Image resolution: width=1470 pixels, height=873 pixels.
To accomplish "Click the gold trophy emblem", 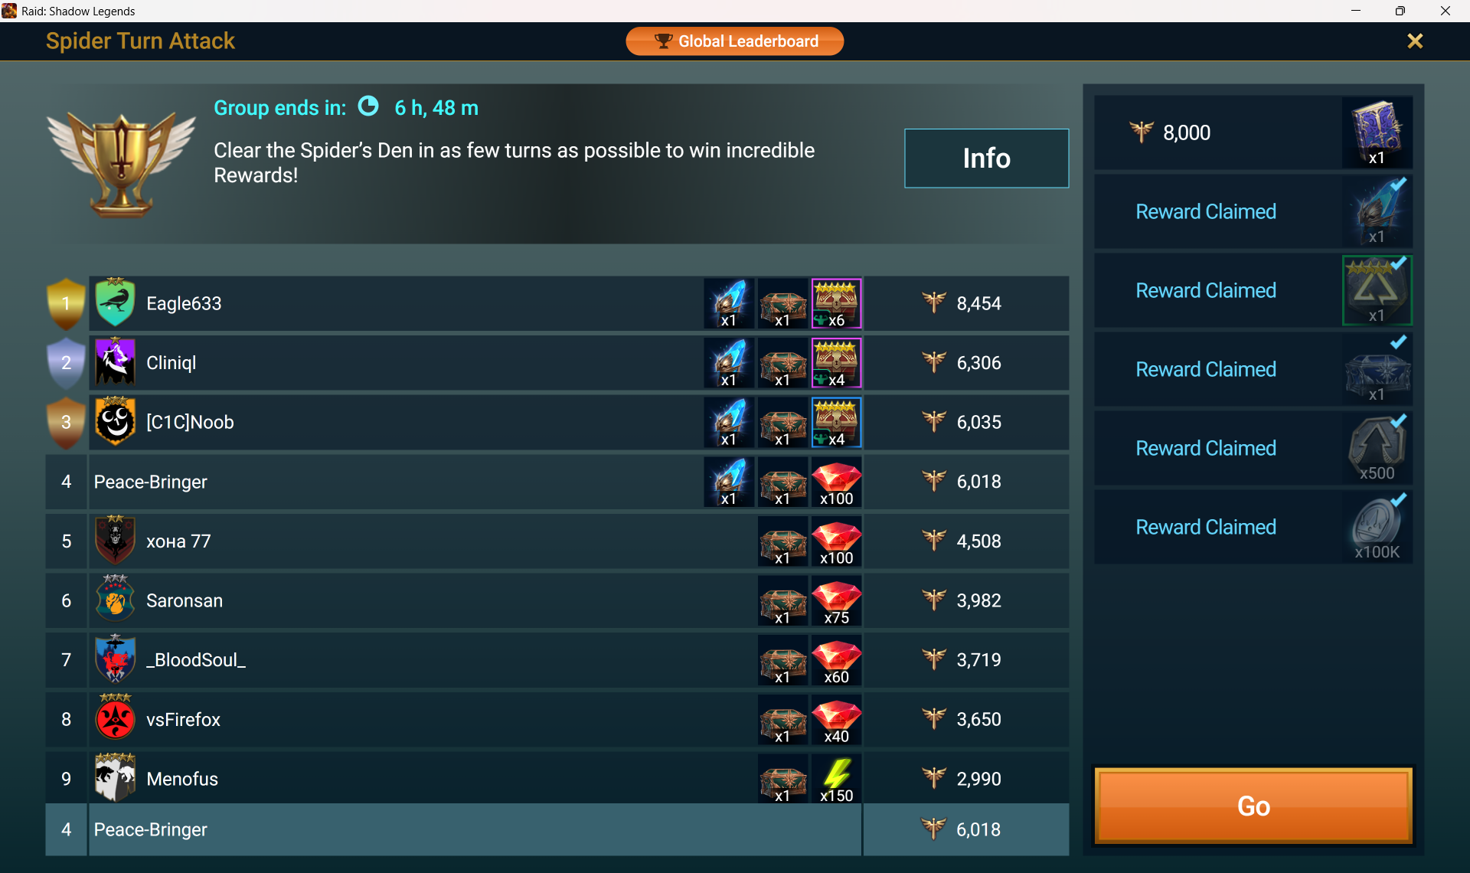I will pyautogui.click(x=121, y=165).
